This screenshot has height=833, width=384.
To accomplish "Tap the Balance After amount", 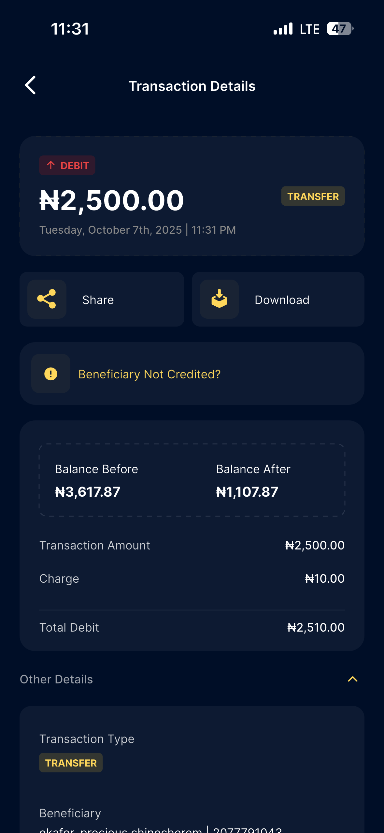I will pyautogui.click(x=247, y=492).
